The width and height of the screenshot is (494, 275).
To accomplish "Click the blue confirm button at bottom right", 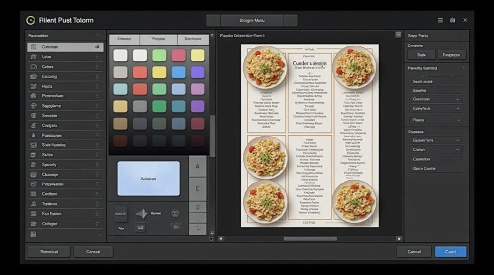I will (x=450, y=252).
